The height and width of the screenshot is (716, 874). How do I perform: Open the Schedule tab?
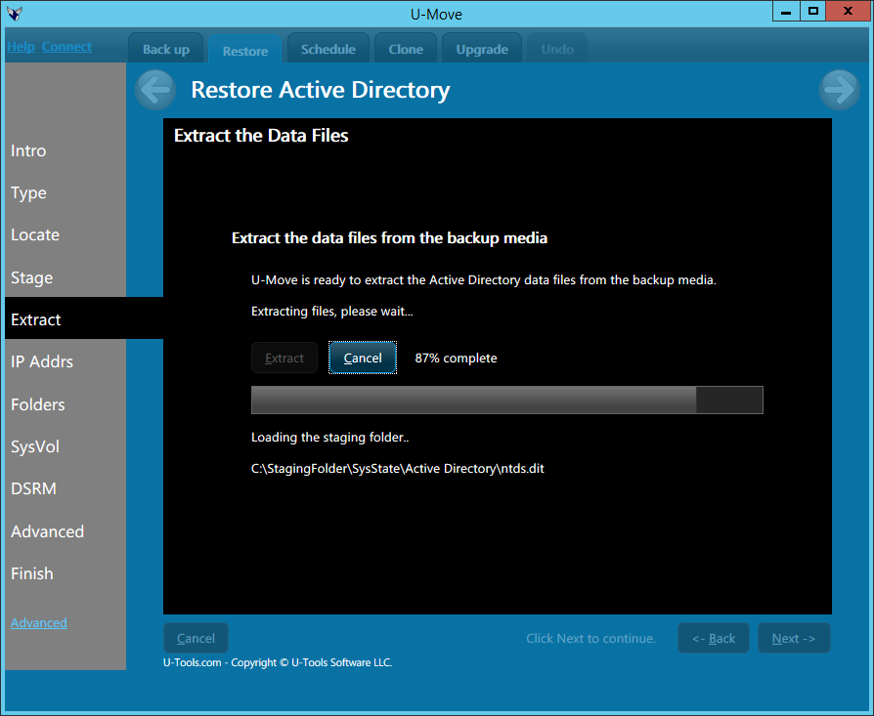coord(328,49)
